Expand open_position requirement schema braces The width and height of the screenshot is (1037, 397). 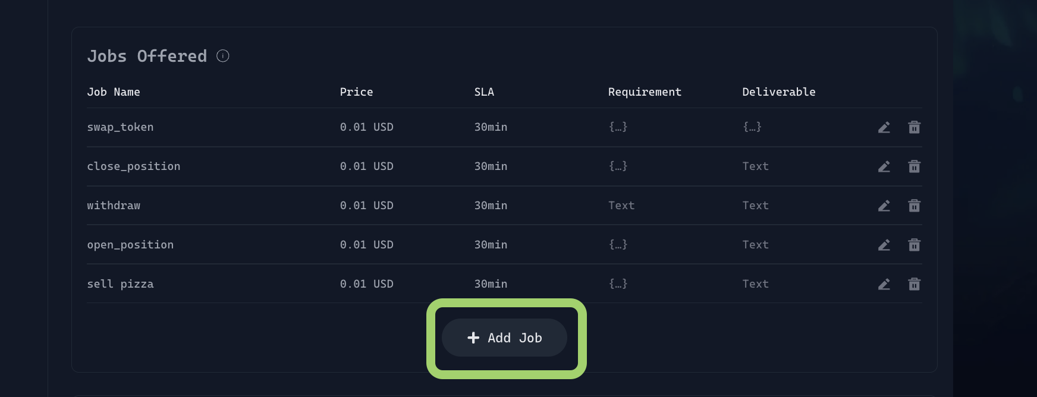coord(618,245)
